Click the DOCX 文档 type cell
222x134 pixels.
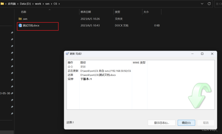point(121,26)
